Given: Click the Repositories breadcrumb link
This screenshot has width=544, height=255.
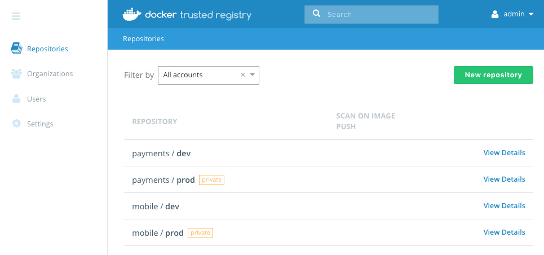Looking at the screenshot, I should pyautogui.click(x=143, y=39).
